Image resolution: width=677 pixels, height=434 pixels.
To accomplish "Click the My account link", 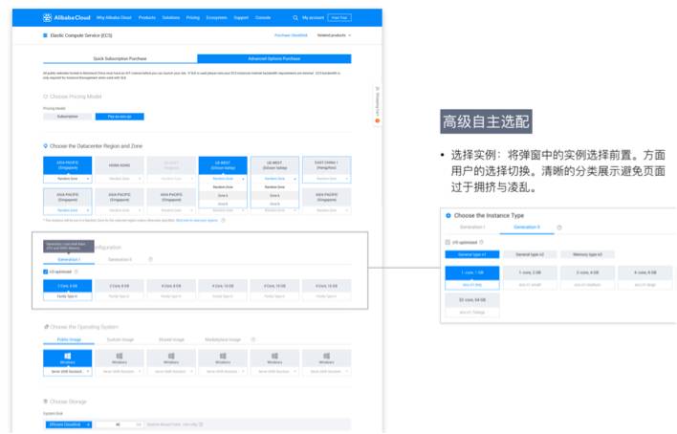I will pos(313,18).
